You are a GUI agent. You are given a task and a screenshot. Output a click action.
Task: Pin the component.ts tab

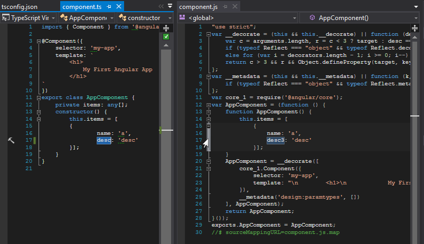[109, 7]
